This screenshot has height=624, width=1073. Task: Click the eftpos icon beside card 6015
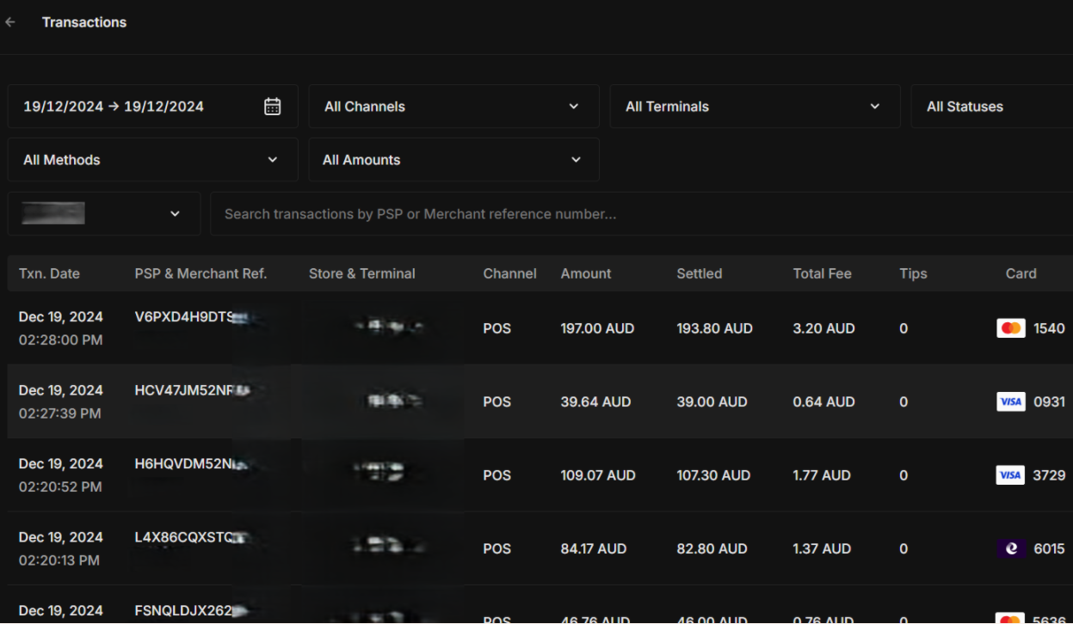coord(1010,548)
